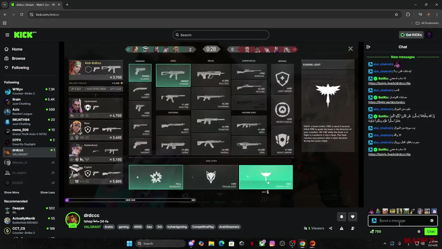Expand hidden system tray icons chevron
The height and width of the screenshot is (249, 442).
(x=385, y=243)
